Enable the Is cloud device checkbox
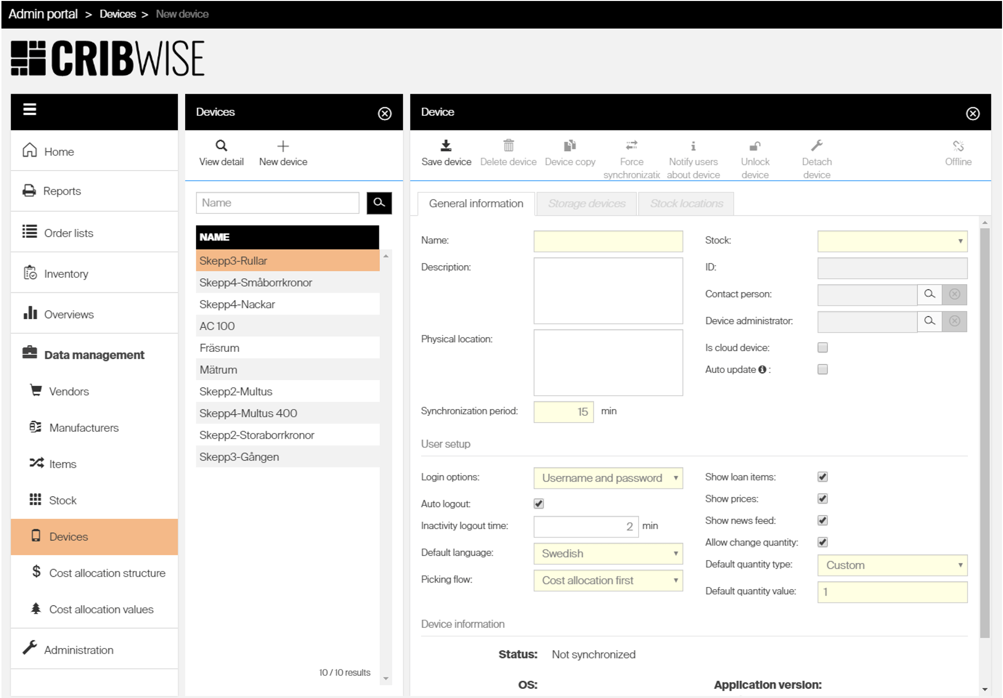1003x698 pixels. (823, 348)
